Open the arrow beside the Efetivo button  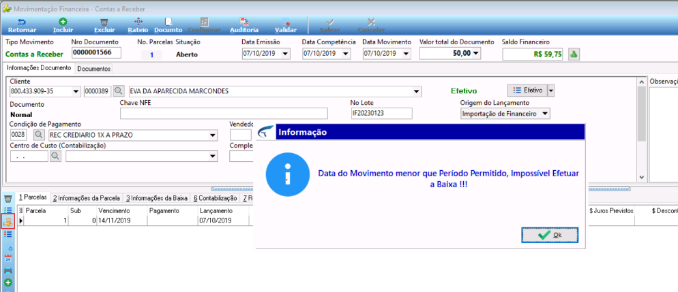551,91
